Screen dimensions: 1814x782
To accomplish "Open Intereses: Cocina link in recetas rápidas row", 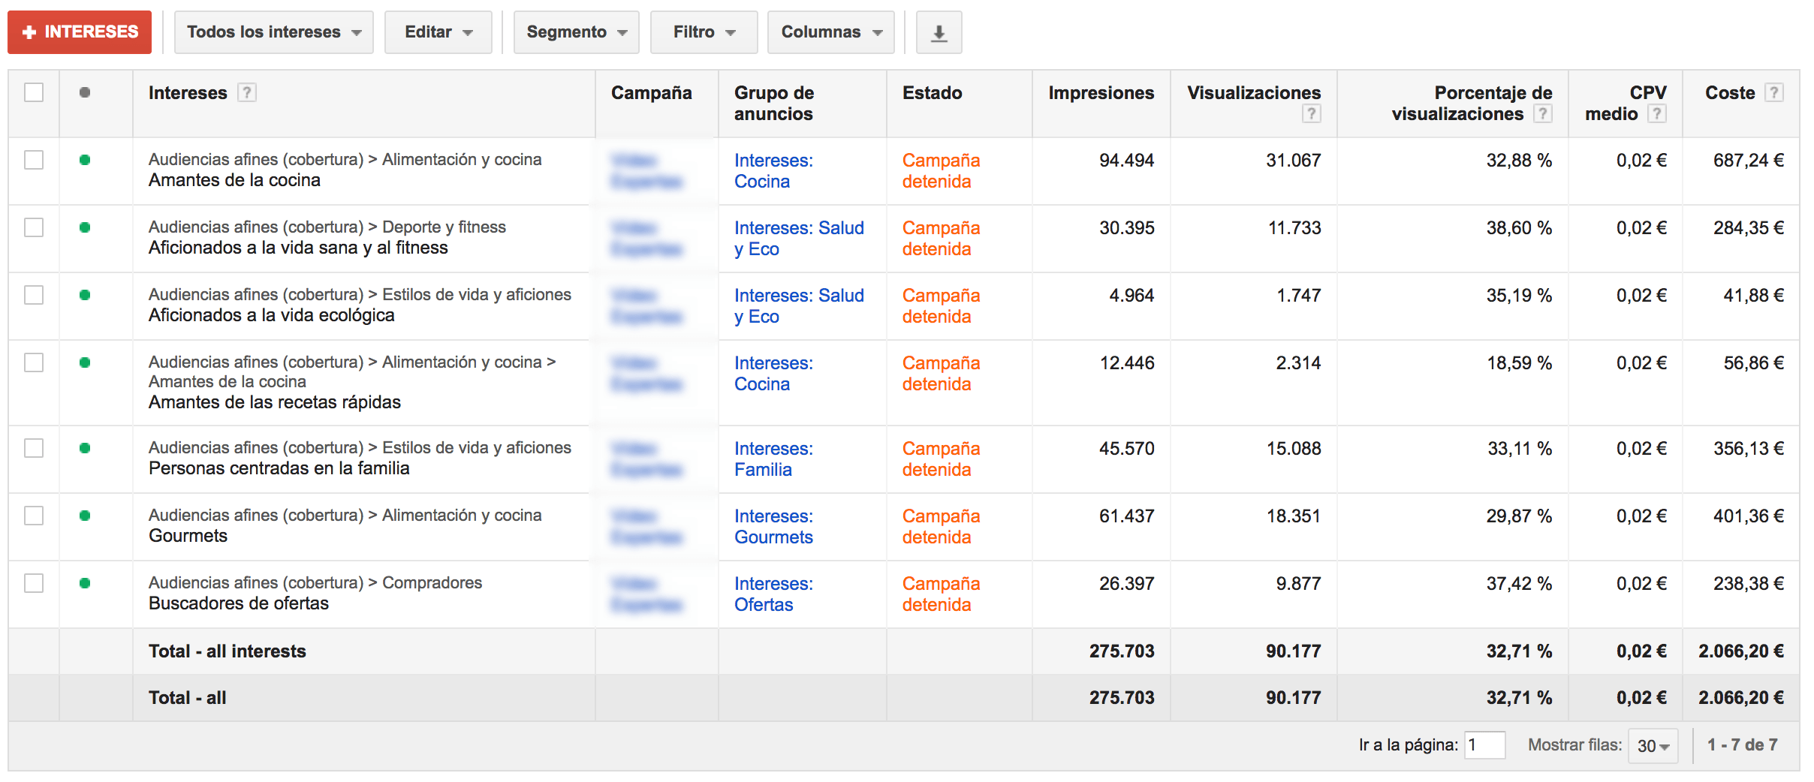I will pos(773,374).
